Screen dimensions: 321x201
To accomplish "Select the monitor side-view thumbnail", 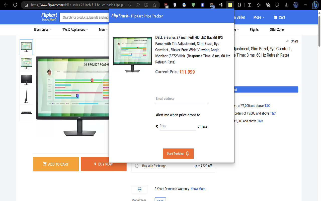I will [x=26, y=96].
